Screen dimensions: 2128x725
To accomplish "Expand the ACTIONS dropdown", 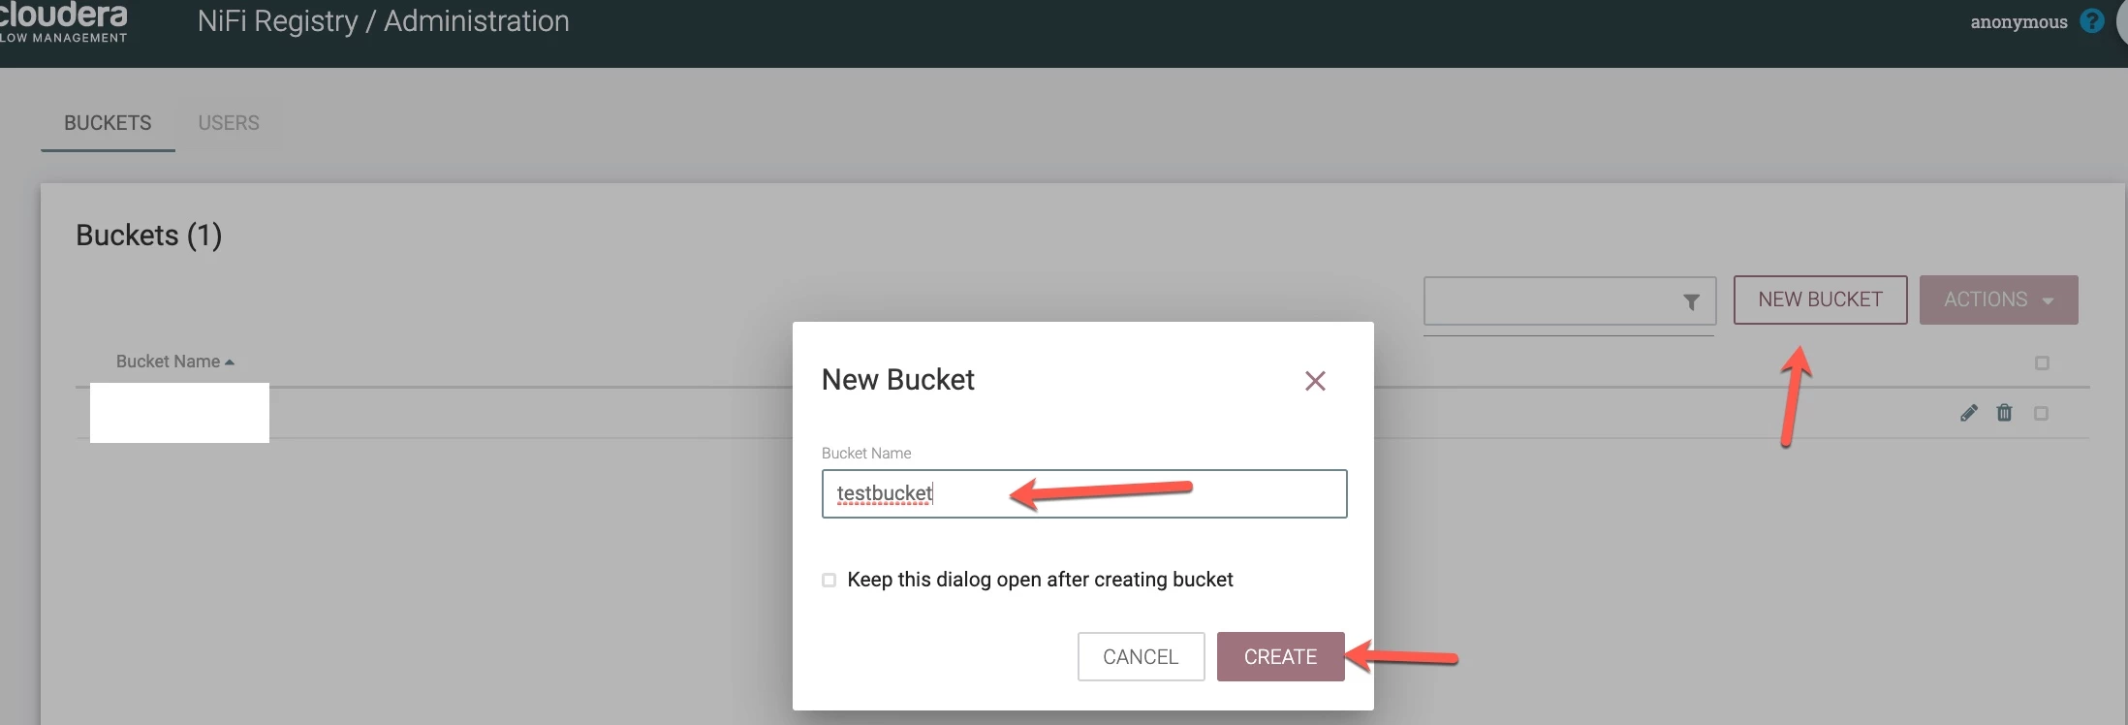I will coord(1998,299).
